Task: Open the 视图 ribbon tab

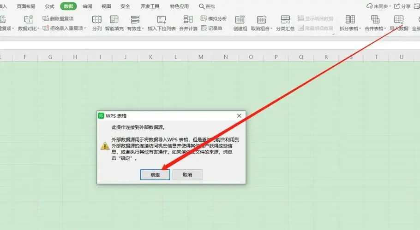Action: click(x=106, y=6)
